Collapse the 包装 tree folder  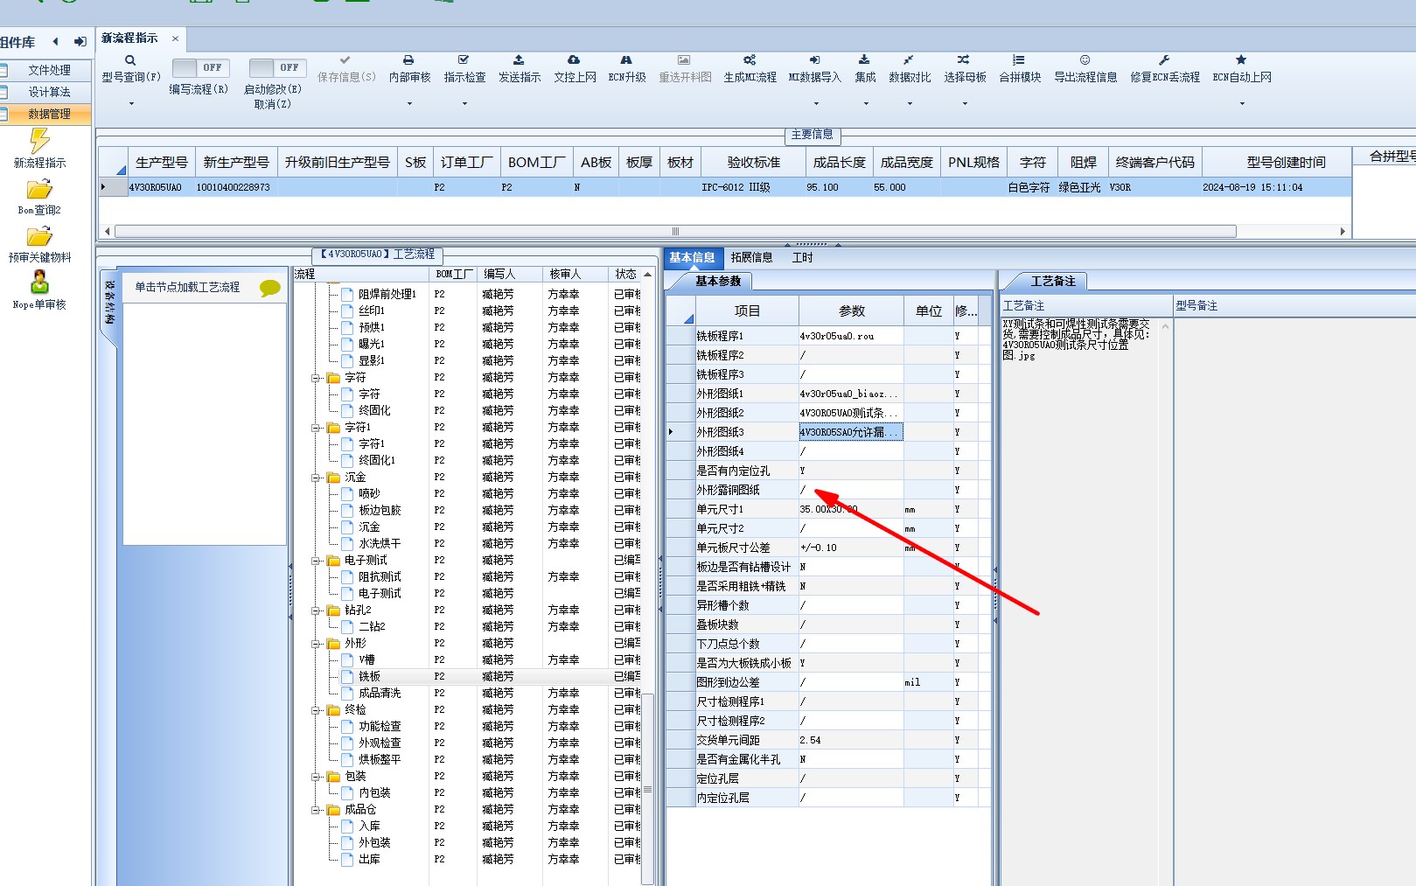[317, 777]
